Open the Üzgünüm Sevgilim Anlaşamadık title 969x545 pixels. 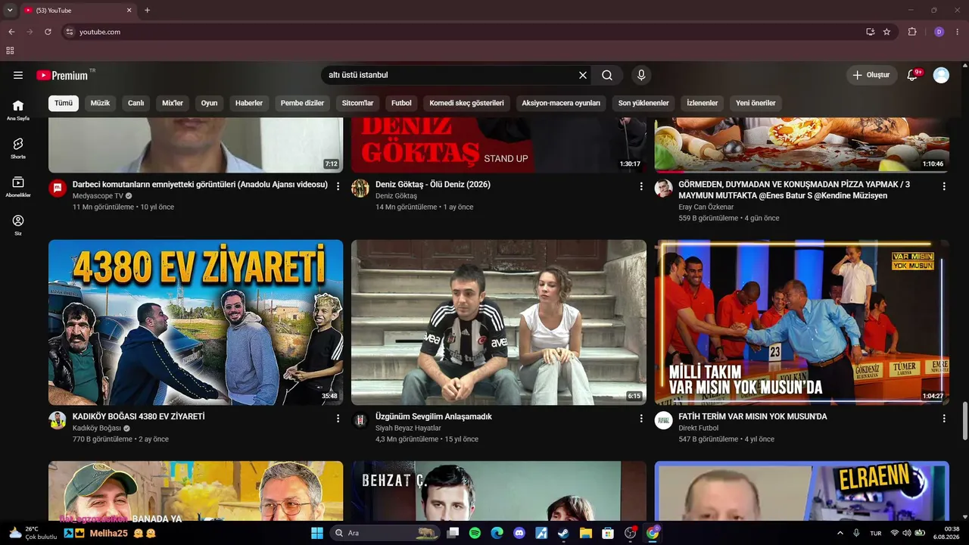434,416
